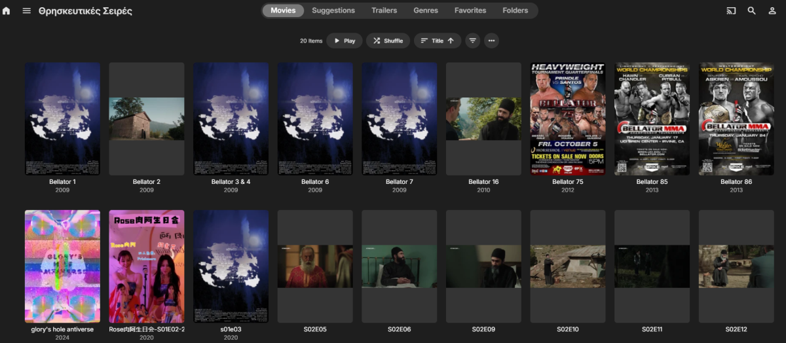Click the Bellator 1 title text
The width and height of the screenshot is (786, 343).
[62, 182]
